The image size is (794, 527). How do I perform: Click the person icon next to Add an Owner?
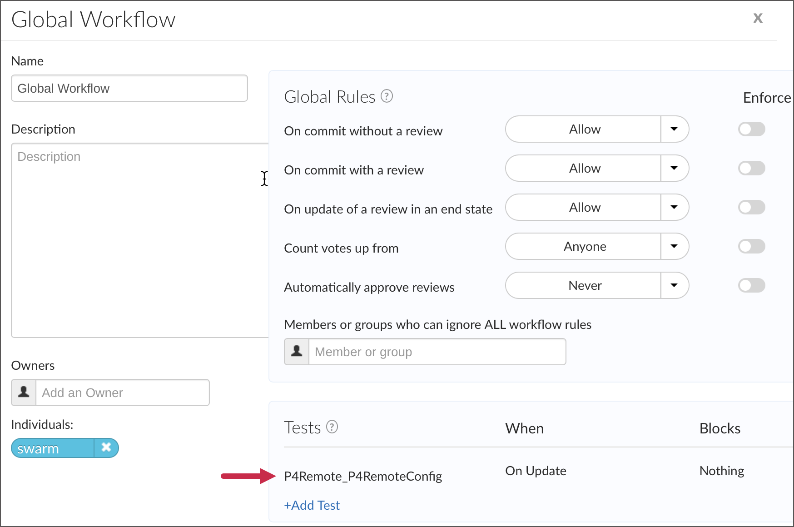23,393
